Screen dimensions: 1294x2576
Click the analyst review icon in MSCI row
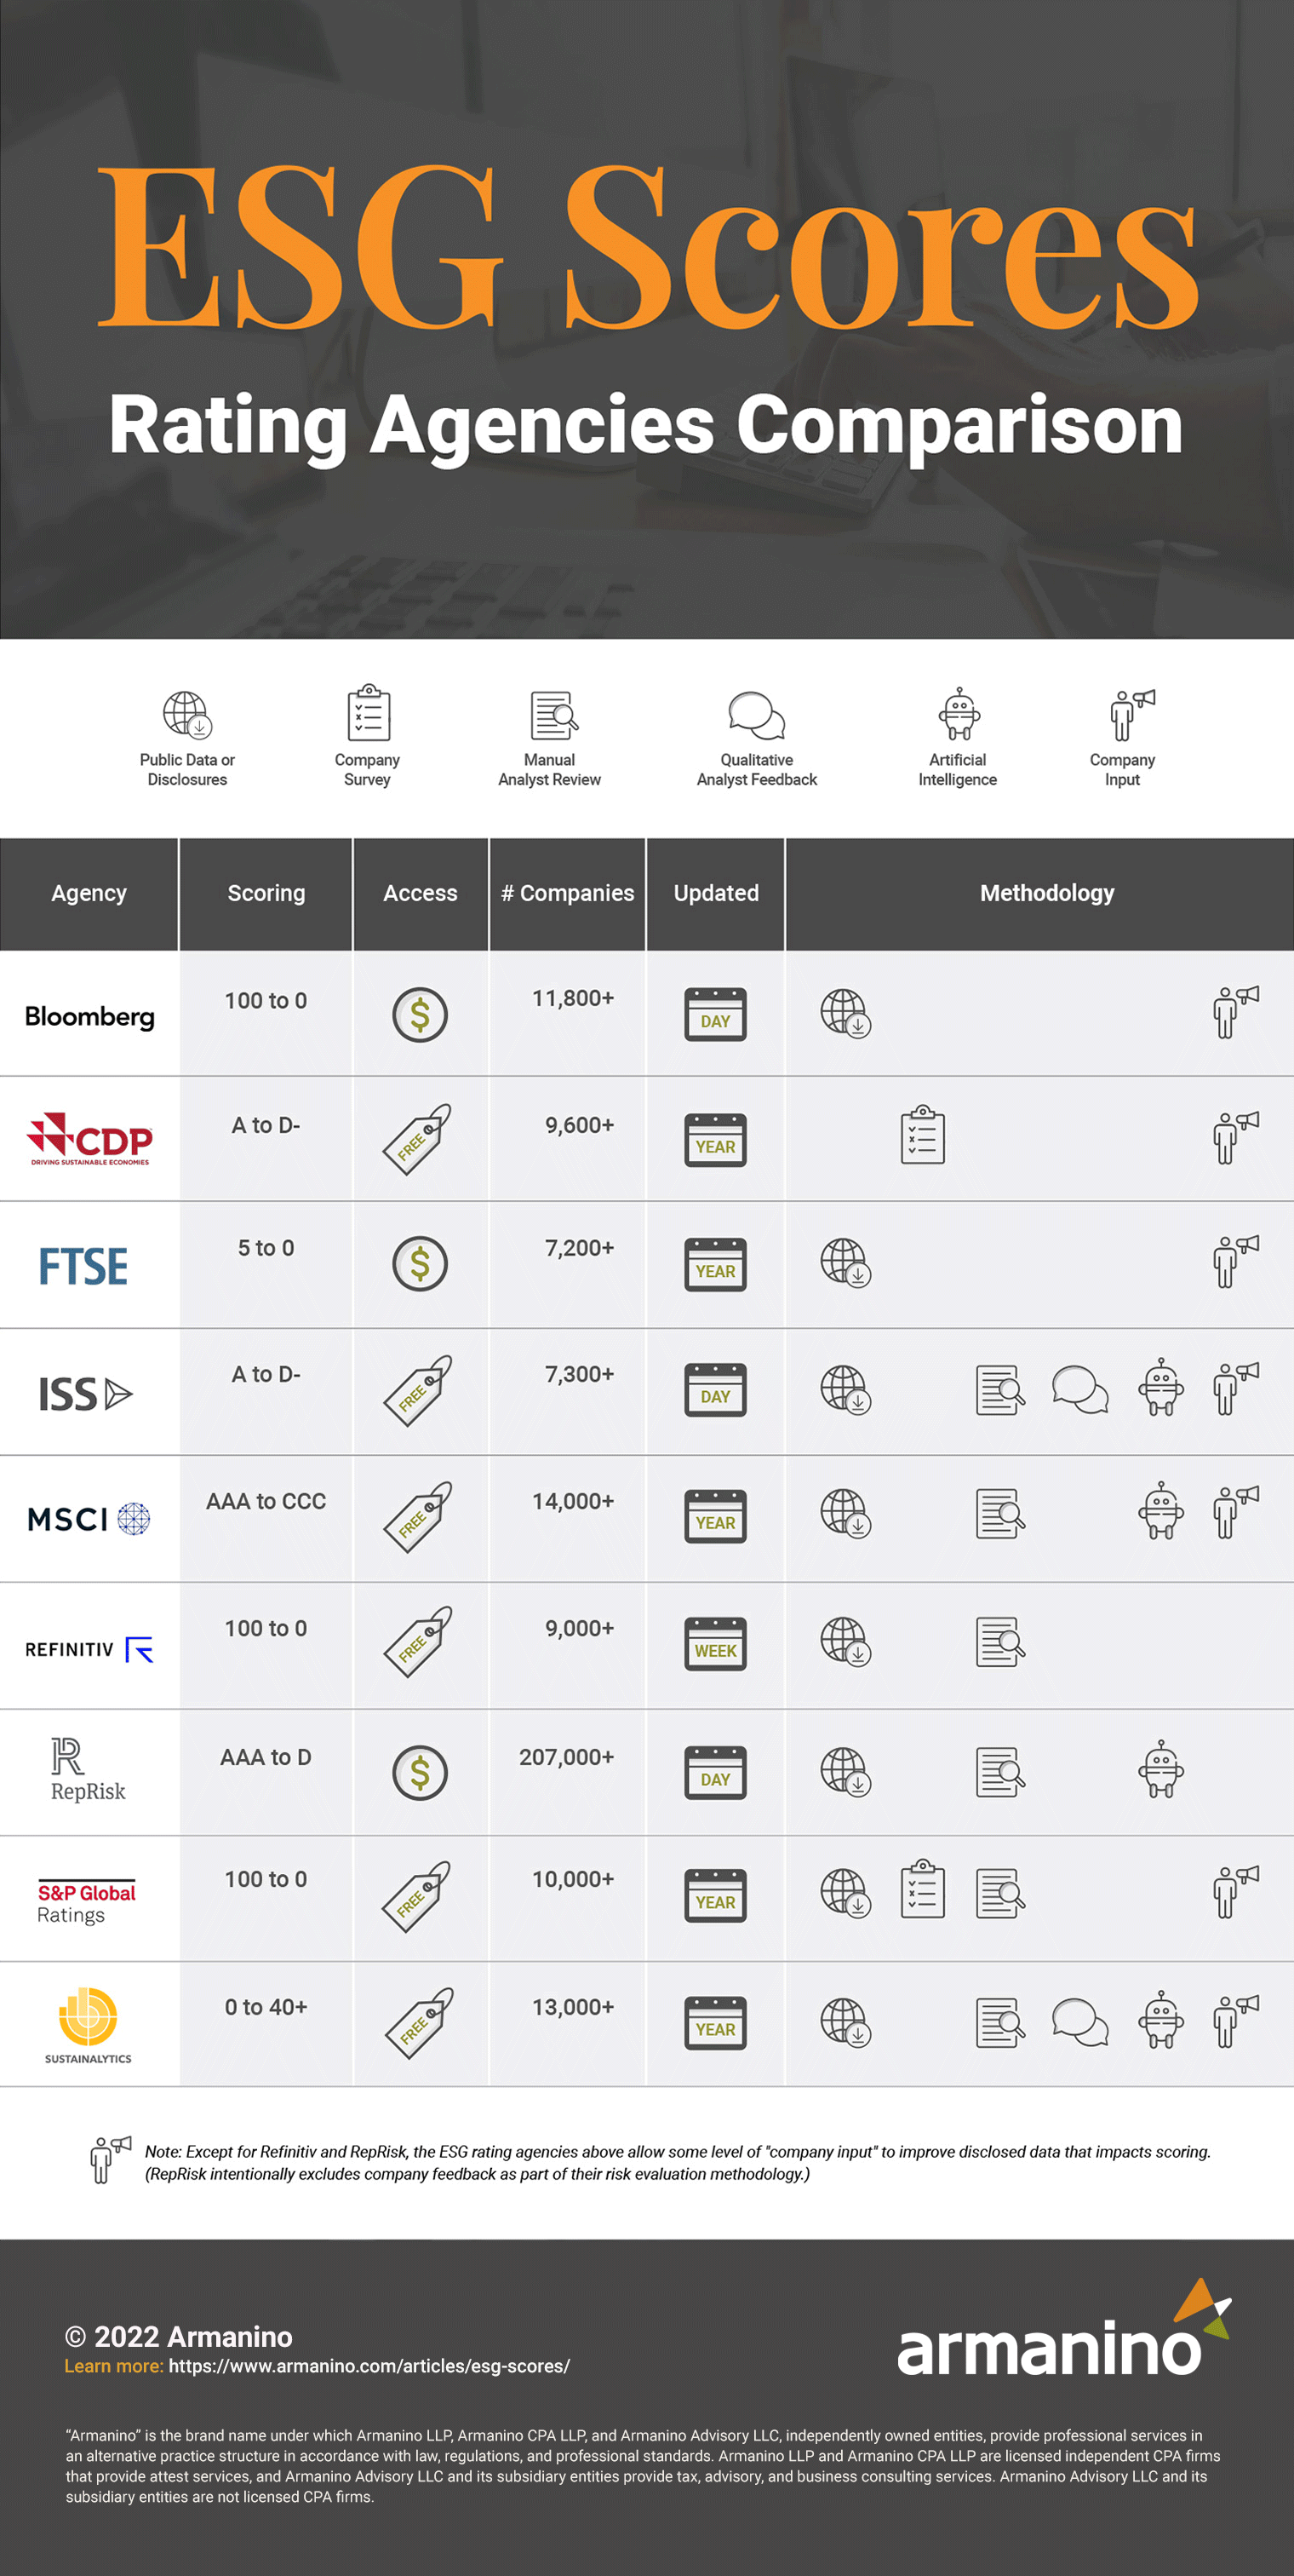click(x=1000, y=1513)
